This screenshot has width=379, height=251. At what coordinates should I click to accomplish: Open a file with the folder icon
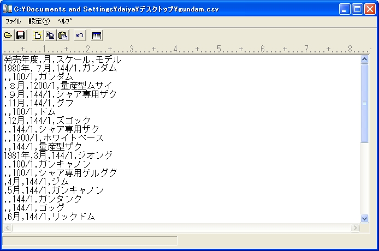click(8, 35)
